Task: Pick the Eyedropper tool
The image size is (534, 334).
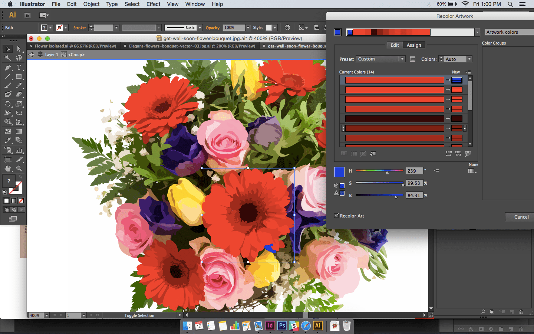Action: (7, 140)
